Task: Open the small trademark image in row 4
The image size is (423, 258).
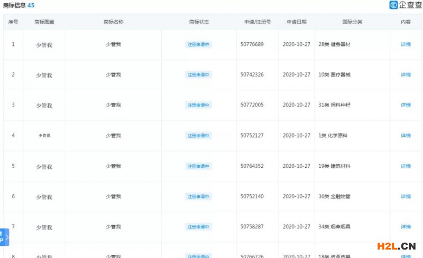Action: tap(44, 136)
